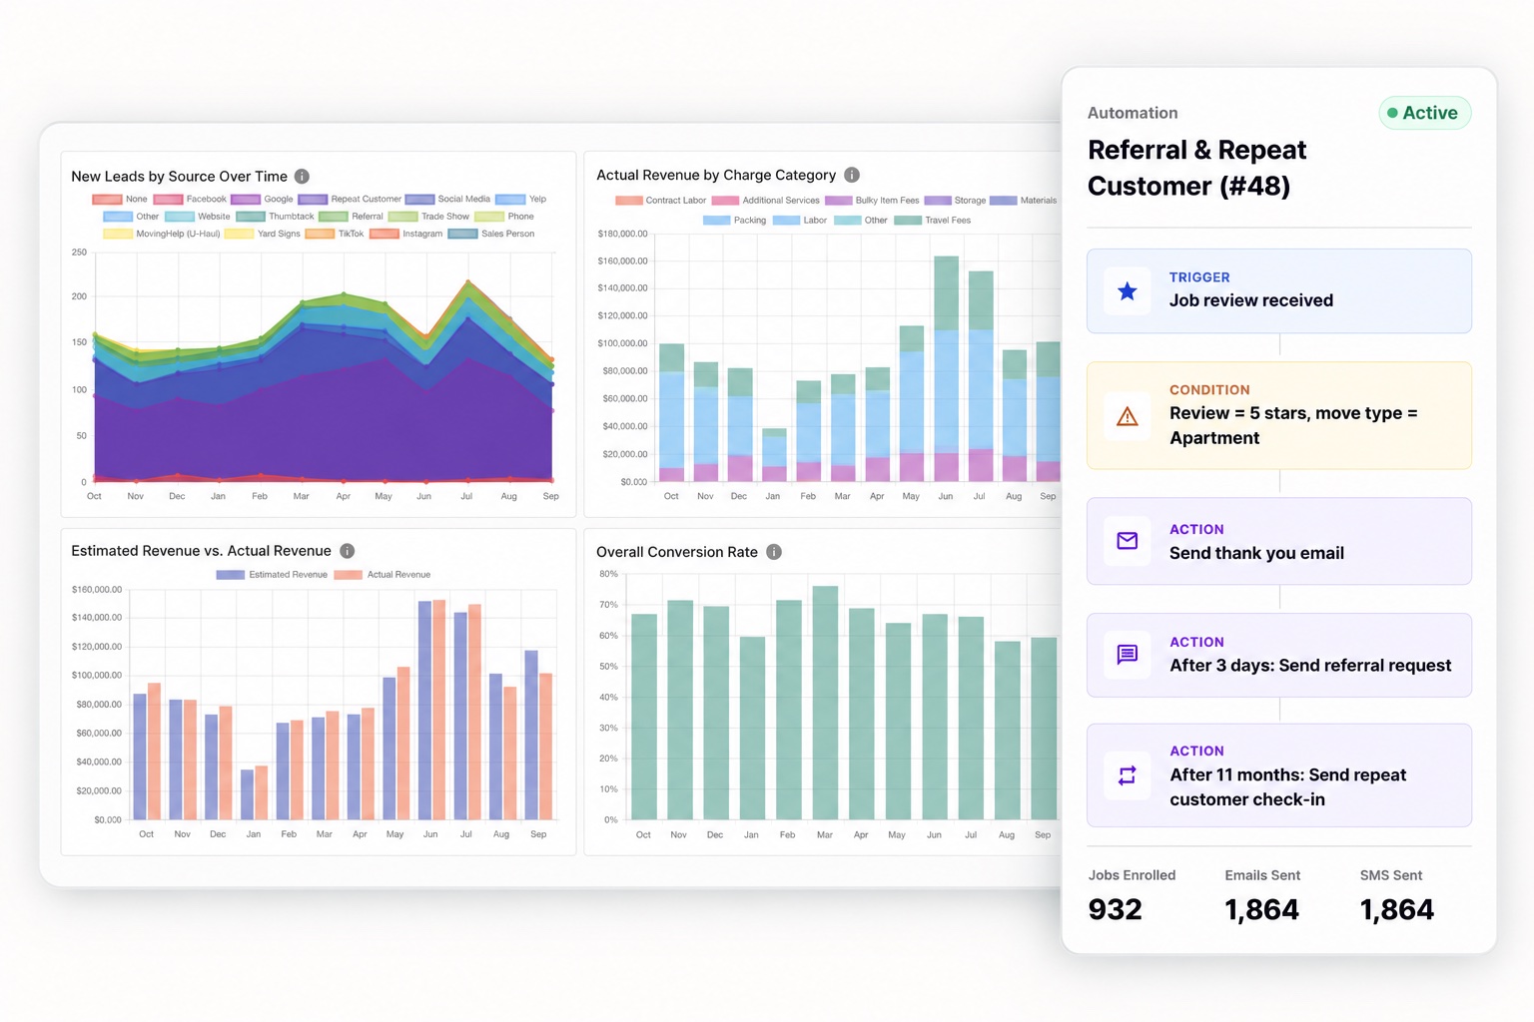Toggle the Packing legend entry
Screen dimensions: 1534x1022
click(734, 221)
